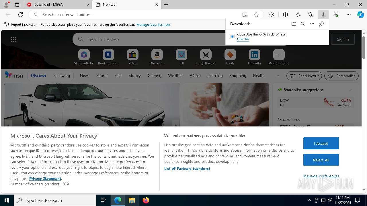The image size is (367, 206).
Task: Select the Discover feed tab
Action: pyautogui.click(x=39, y=76)
